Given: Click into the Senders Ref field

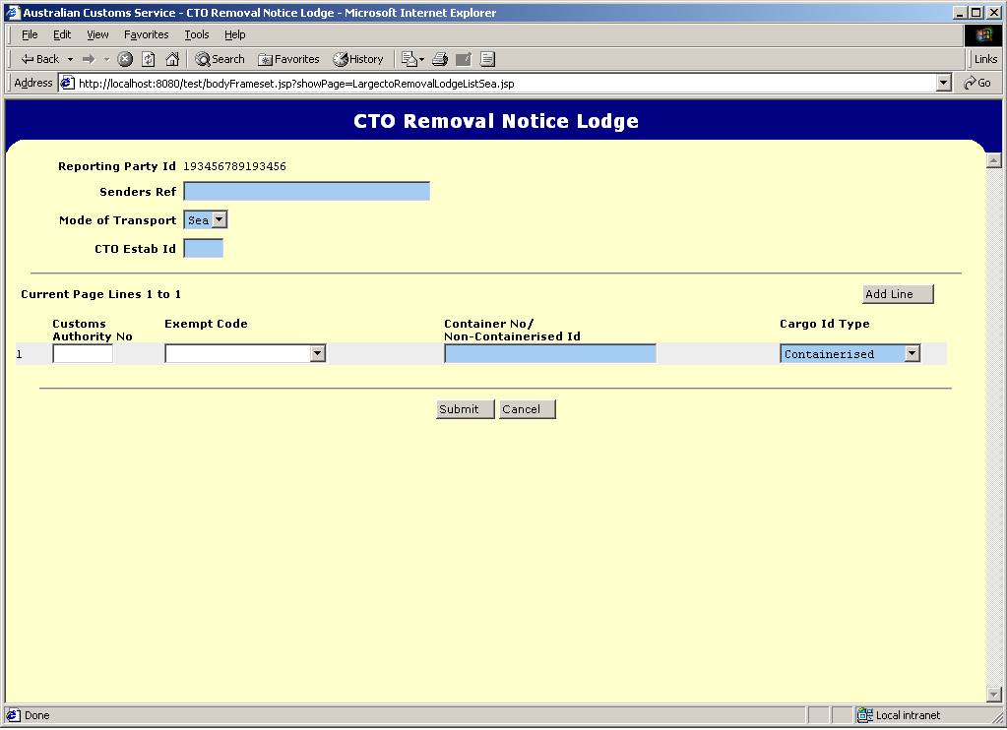Looking at the screenshot, I should pyautogui.click(x=307, y=191).
